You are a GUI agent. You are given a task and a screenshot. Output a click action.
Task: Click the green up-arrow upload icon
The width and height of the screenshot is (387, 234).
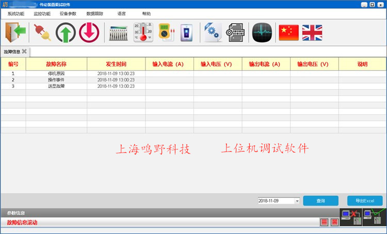(x=66, y=32)
